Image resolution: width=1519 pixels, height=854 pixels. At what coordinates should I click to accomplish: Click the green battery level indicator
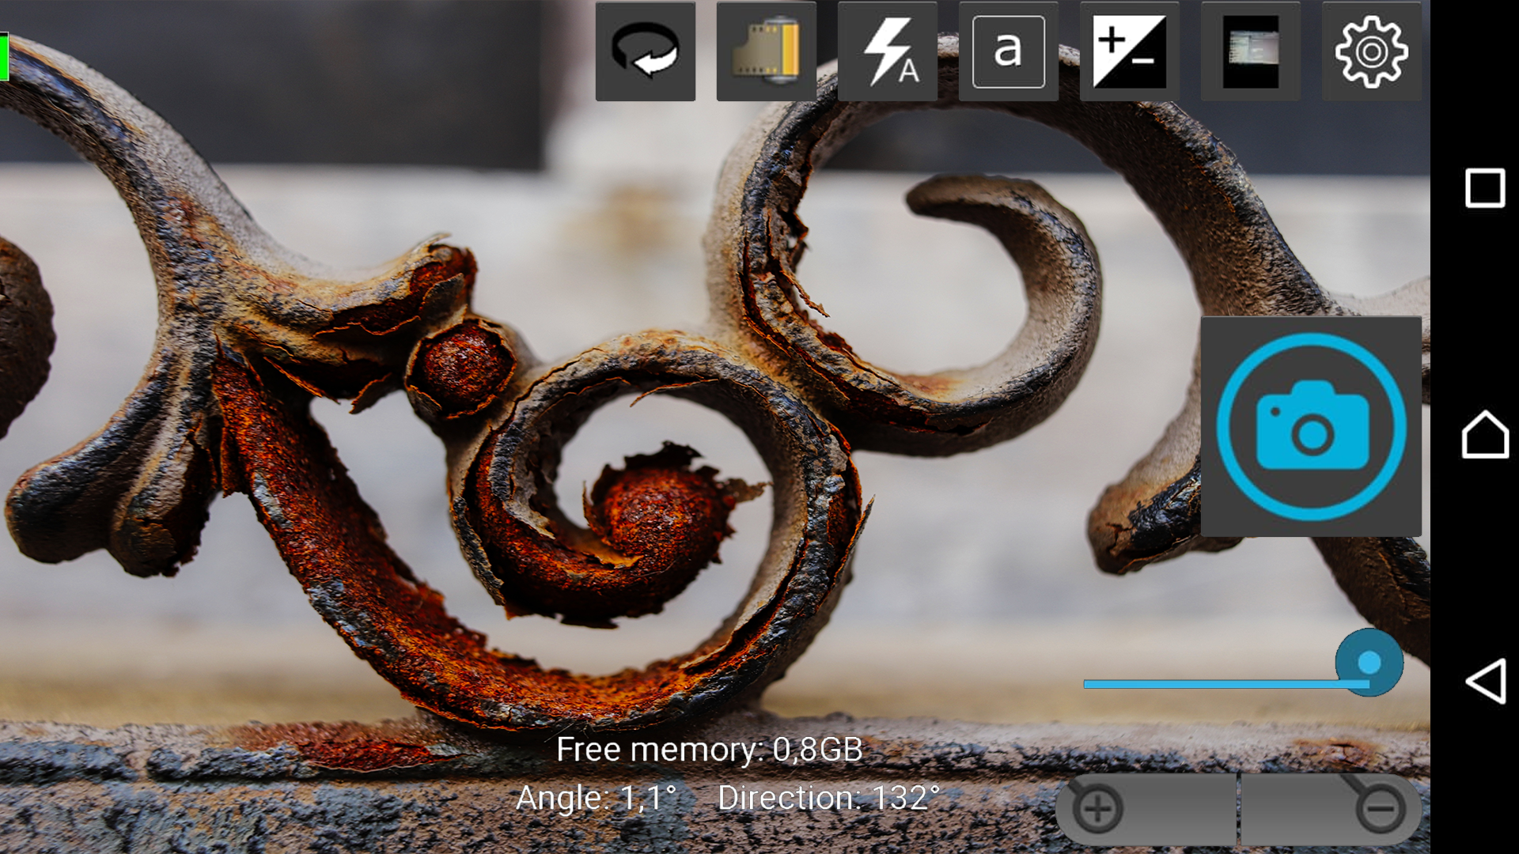4,57
